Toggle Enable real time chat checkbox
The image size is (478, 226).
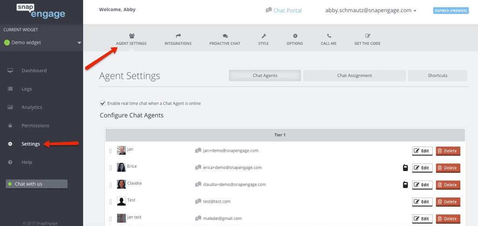103,103
